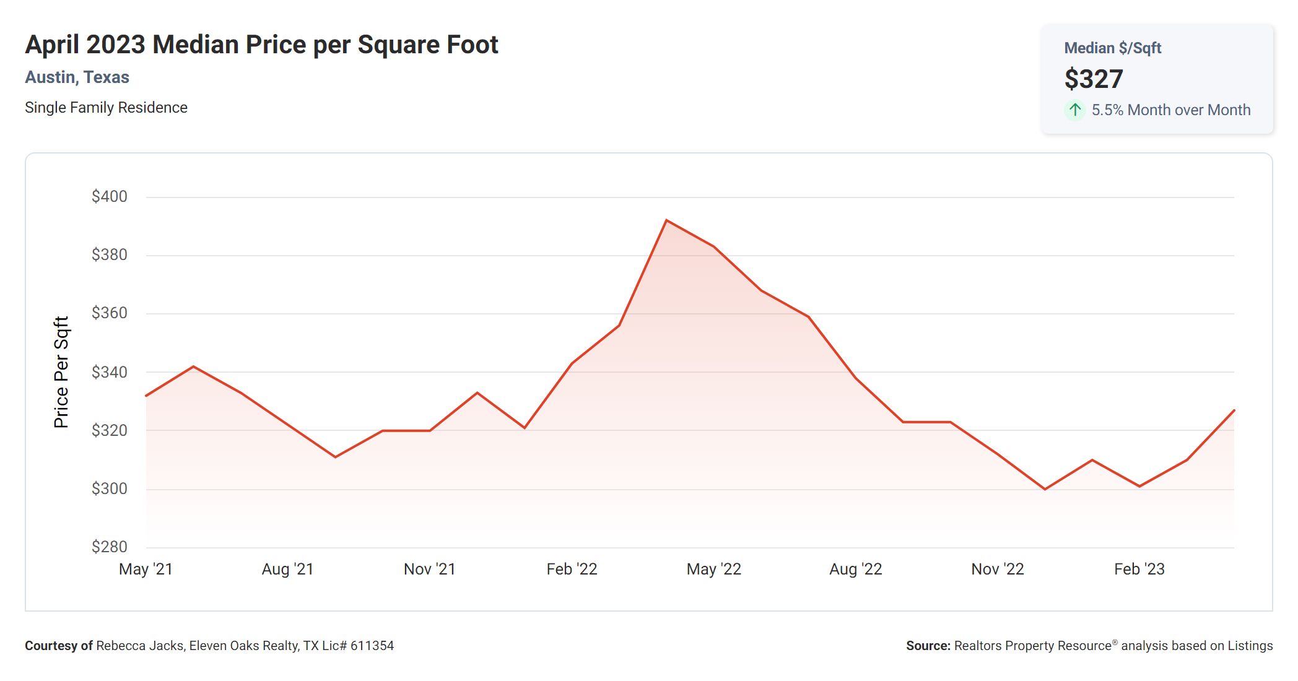1298x681 pixels.
Task: Click the Nov '22 x-axis label
Action: pyautogui.click(x=997, y=569)
